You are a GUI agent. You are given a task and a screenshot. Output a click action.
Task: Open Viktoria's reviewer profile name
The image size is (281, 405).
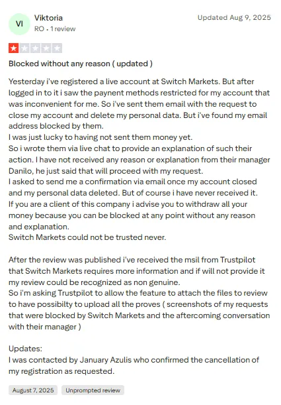tap(48, 18)
